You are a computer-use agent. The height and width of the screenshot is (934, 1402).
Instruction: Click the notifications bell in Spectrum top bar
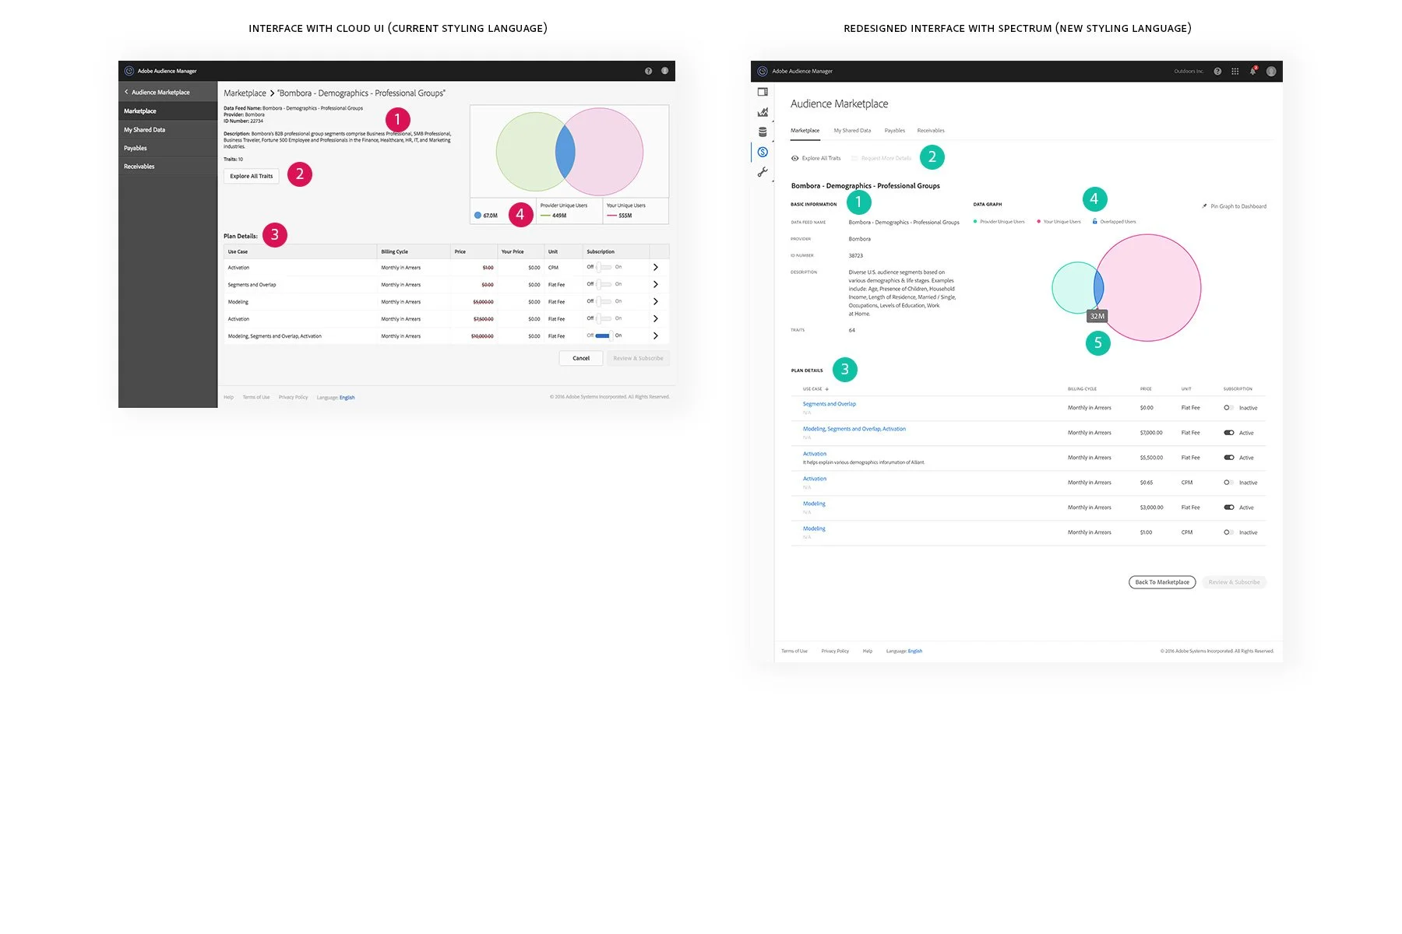pyautogui.click(x=1253, y=71)
